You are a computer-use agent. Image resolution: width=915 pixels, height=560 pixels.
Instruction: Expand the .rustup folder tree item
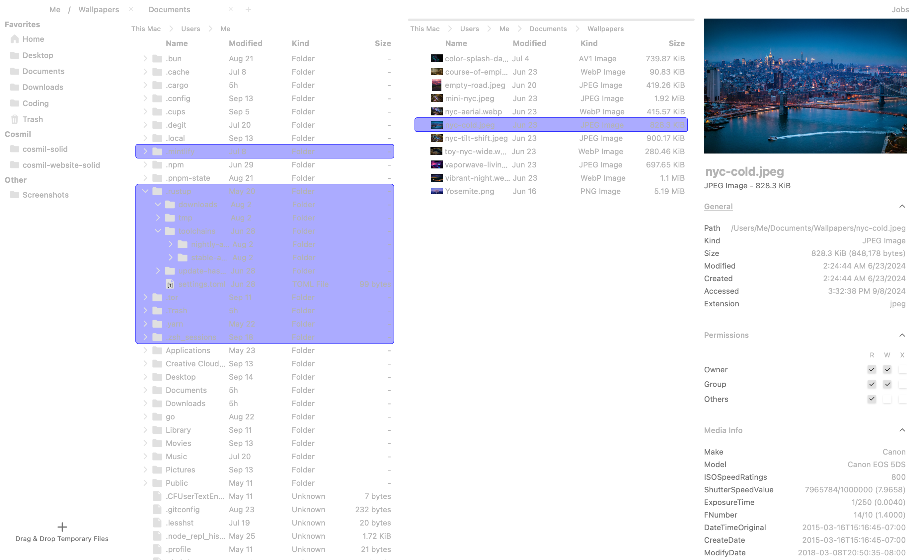(144, 191)
